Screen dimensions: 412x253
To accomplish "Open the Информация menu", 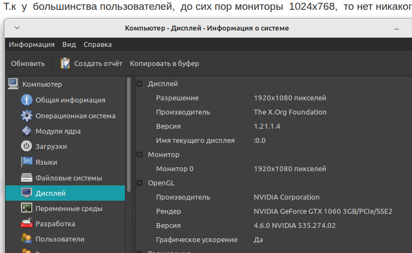I will click(x=32, y=45).
